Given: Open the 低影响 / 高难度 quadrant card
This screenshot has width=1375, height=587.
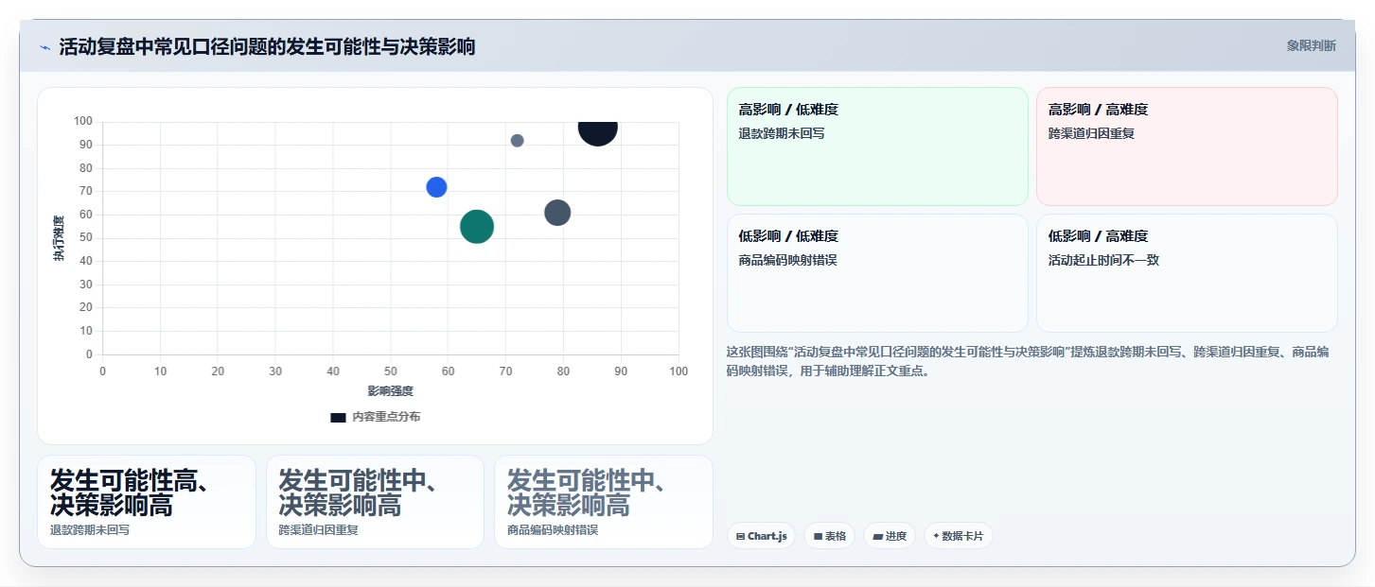Looking at the screenshot, I should 1187,273.
